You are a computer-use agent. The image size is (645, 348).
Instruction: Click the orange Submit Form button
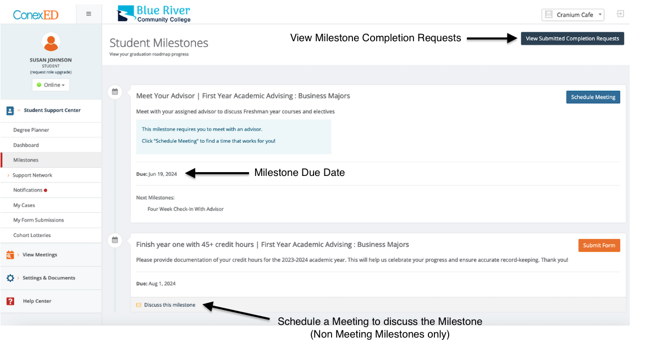(599, 245)
